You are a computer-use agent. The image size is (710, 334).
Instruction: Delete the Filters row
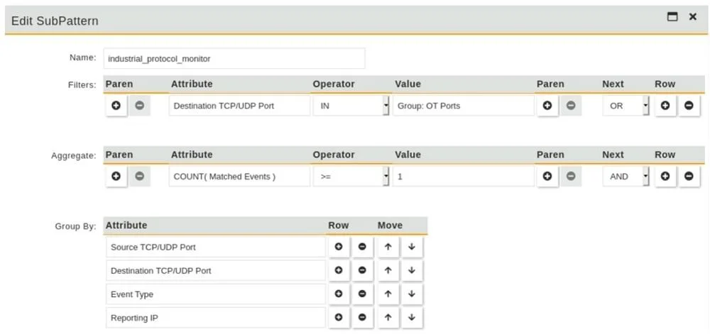688,106
